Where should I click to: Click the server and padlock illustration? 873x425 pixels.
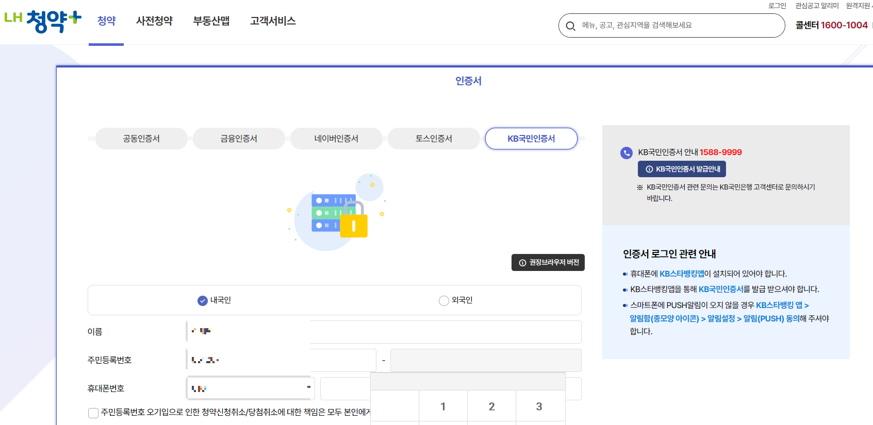(x=336, y=212)
